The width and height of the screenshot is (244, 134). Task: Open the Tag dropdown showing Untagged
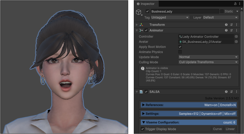tap(170, 17)
